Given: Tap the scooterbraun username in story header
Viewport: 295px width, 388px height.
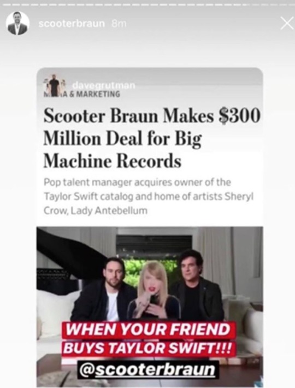Looking at the screenshot, I should click(x=72, y=23).
